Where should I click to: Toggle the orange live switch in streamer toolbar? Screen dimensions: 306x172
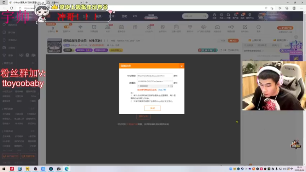coord(67,27)
